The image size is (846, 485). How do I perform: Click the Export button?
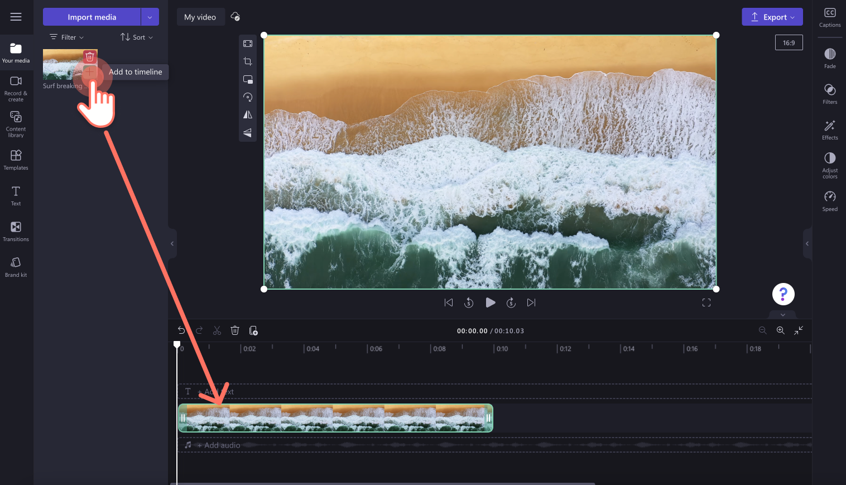(x=772, y=17)
